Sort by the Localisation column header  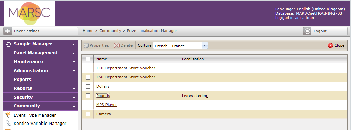263,59
